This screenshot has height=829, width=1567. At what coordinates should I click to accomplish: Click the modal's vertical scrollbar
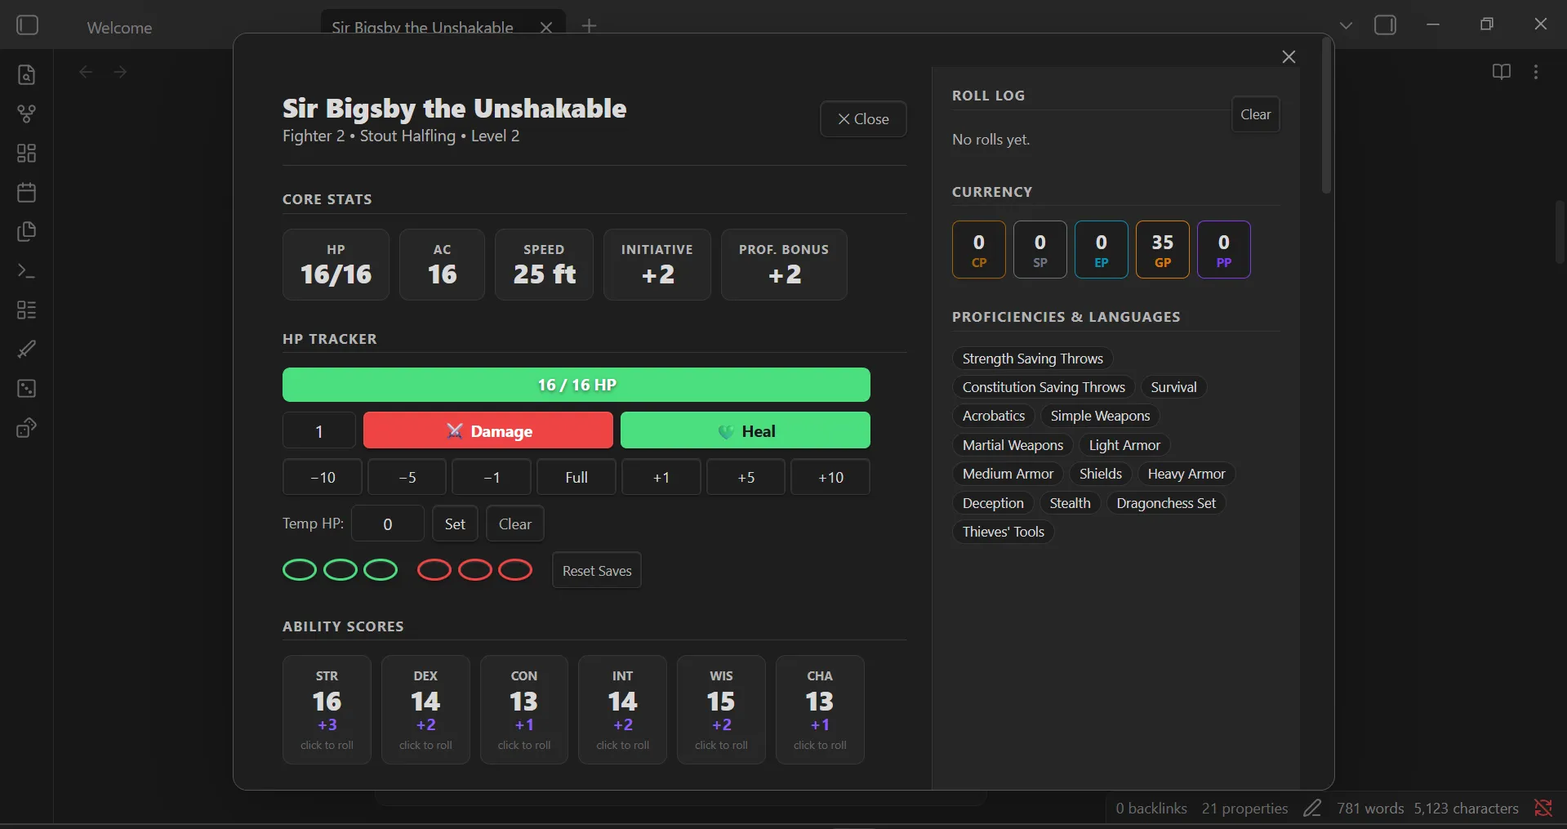pos(1326,116)
